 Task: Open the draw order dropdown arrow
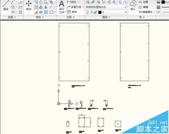pyautogui.click(x=55, y=2)
